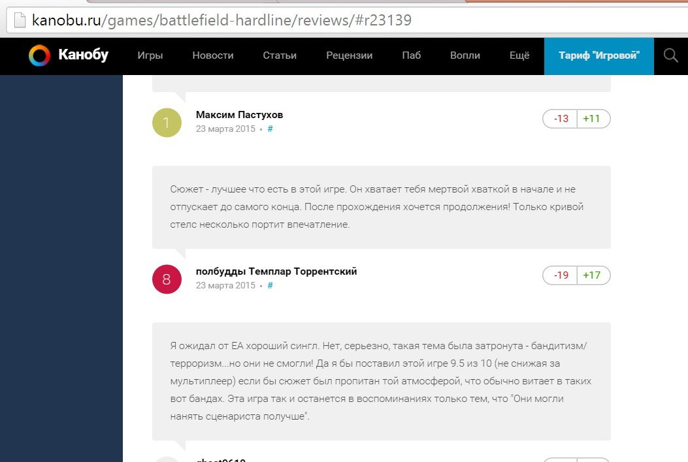
Task: Go to the Паб section
Action: (411, 55)
